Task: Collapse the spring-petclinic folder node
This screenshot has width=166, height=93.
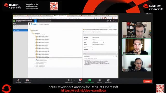Action: click(x=33, y=33)
